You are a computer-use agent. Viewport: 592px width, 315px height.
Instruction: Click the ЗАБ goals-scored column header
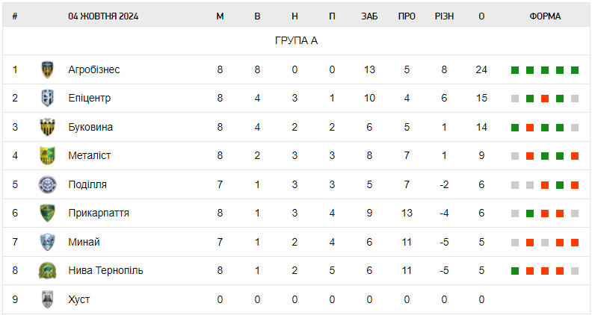[369, 16]
